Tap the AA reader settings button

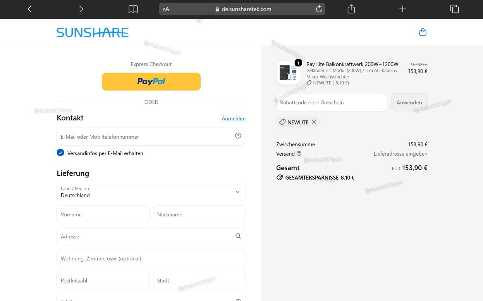pyautogui.click(x=166, y=9)
